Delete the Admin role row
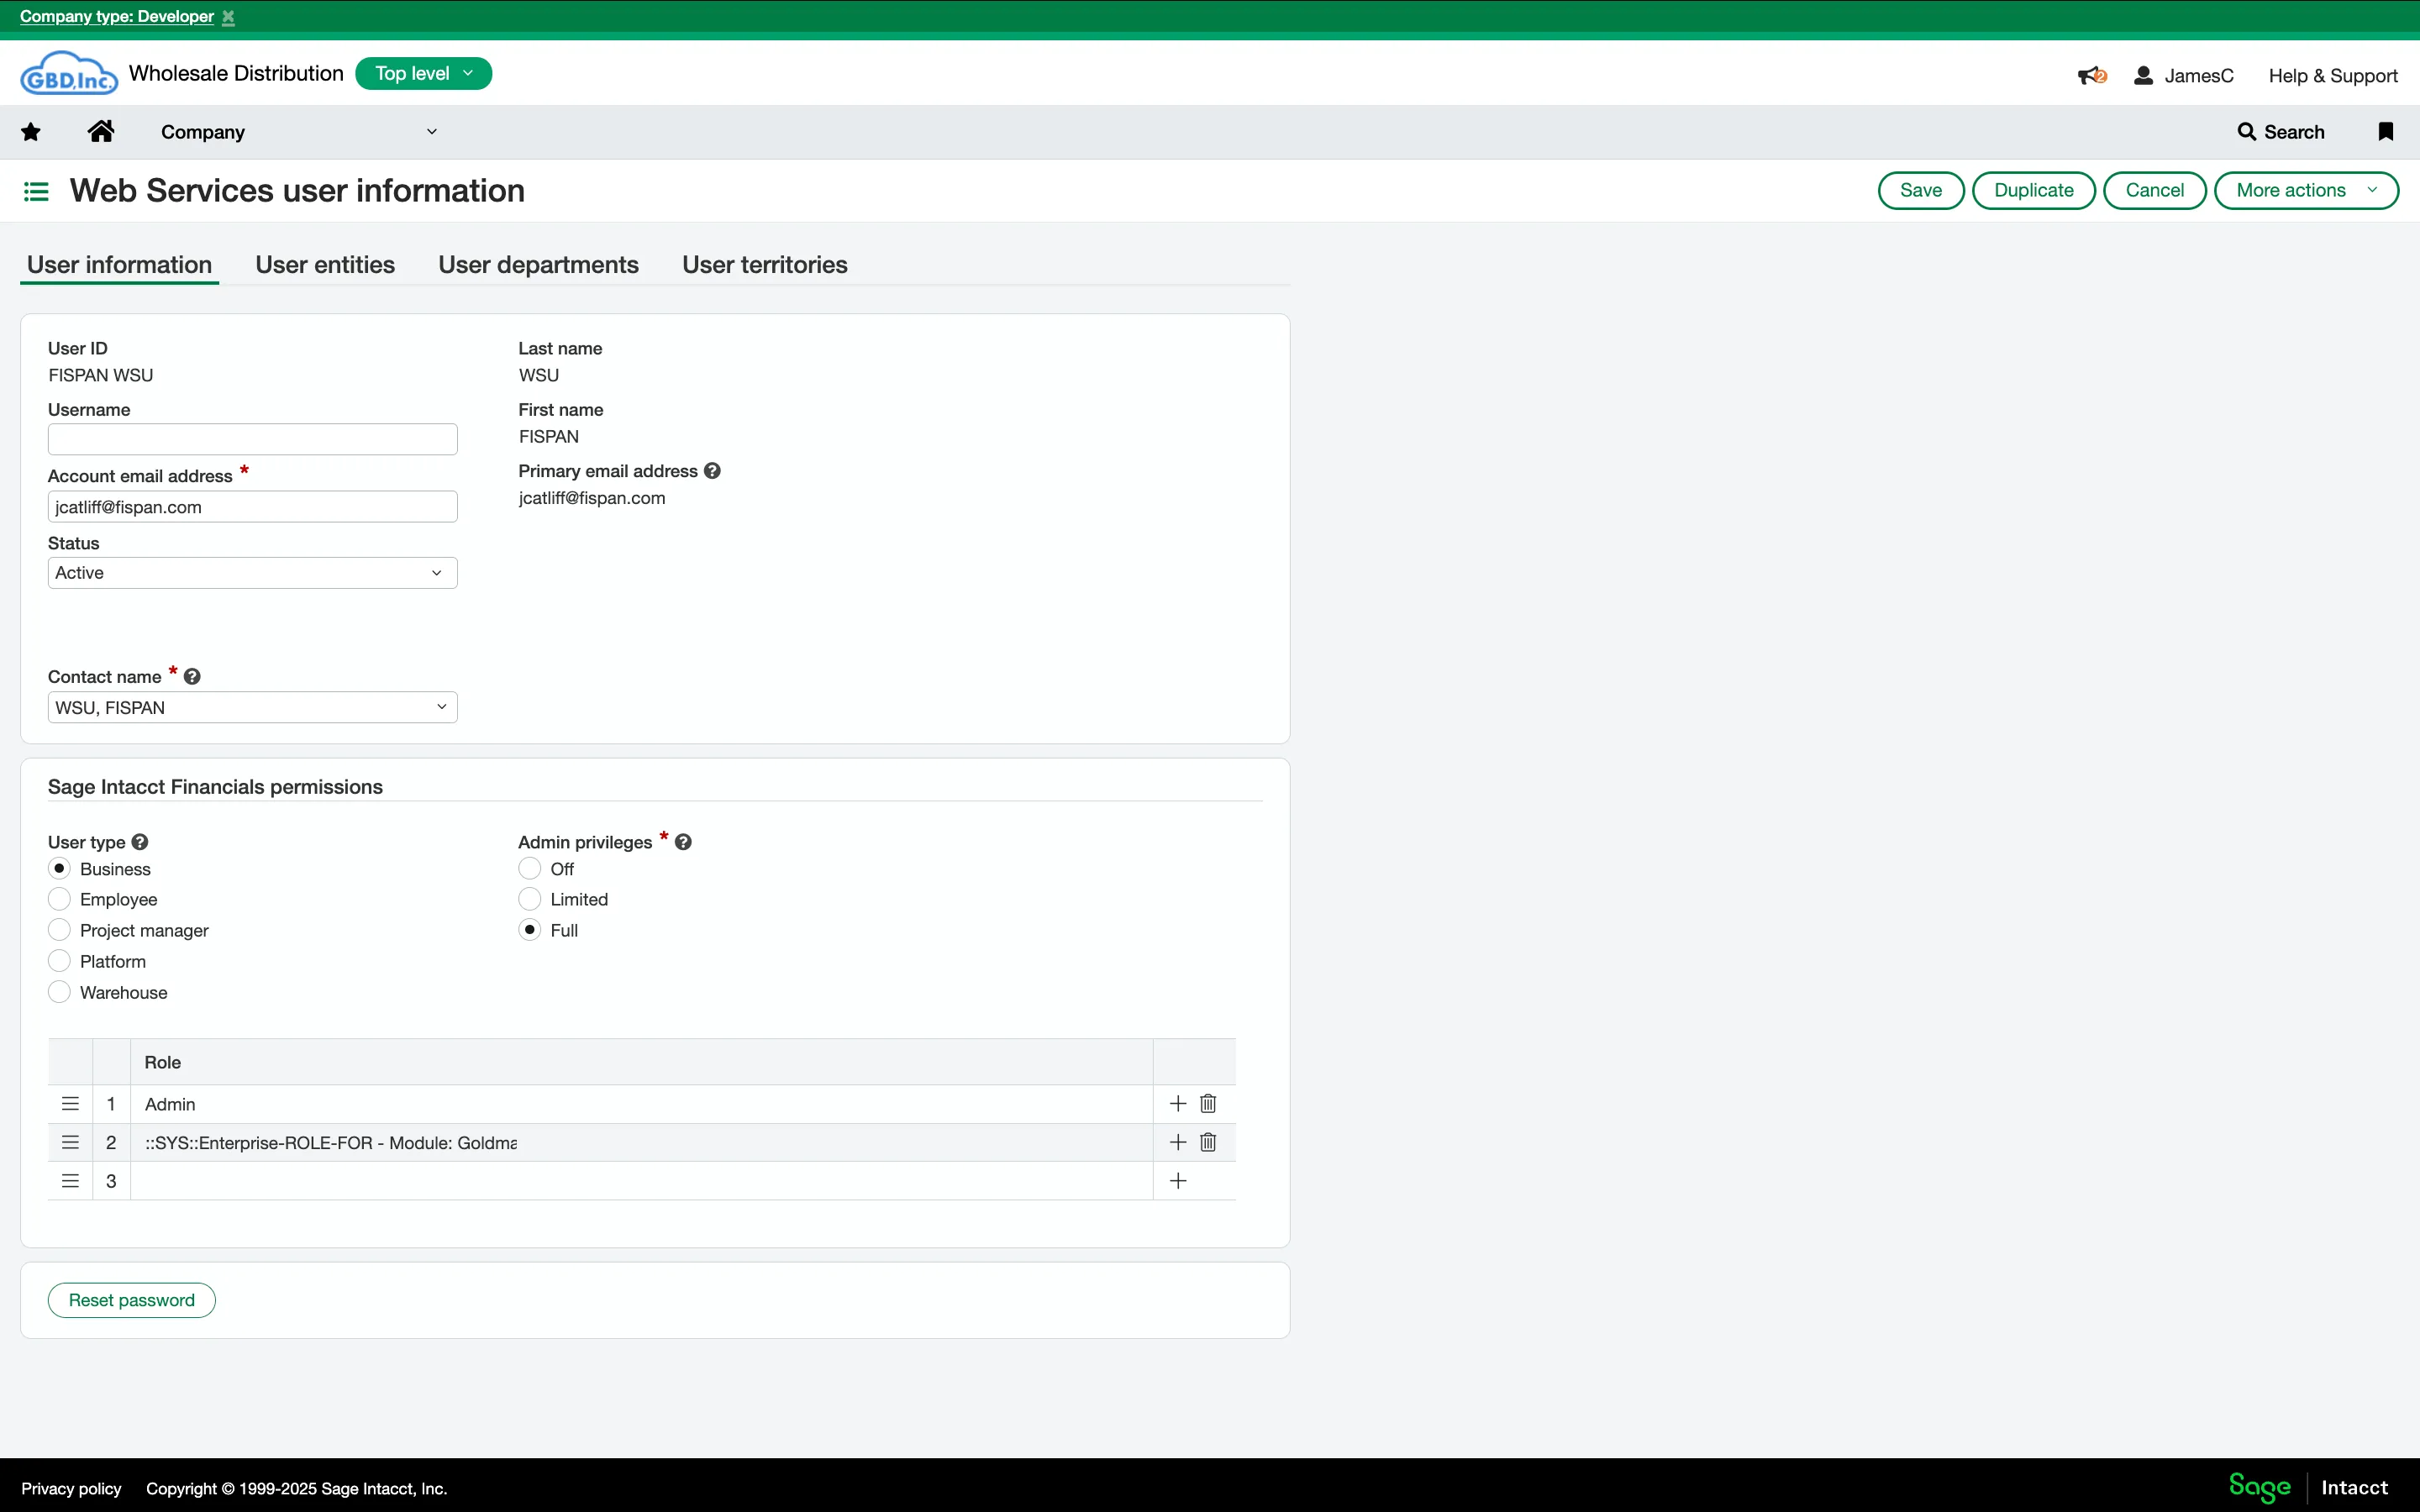The image size is (2420, 1512). (x=1208, y=1104)
